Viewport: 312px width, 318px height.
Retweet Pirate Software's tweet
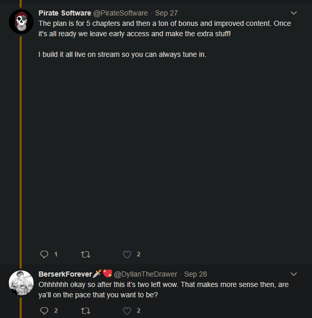[x=86, y=254]
